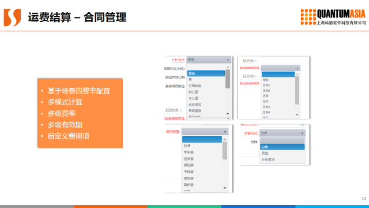Click the orange S logo beside the title

tap(12, 17)
